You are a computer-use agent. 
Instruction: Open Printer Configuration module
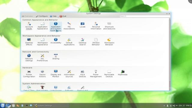tap(29, 74)
